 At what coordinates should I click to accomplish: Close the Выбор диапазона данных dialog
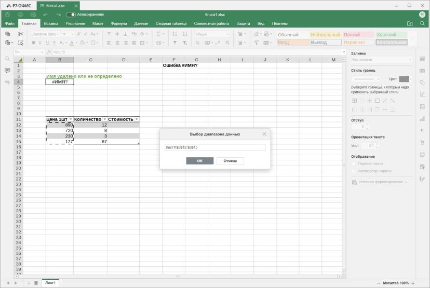pos(264,134)
